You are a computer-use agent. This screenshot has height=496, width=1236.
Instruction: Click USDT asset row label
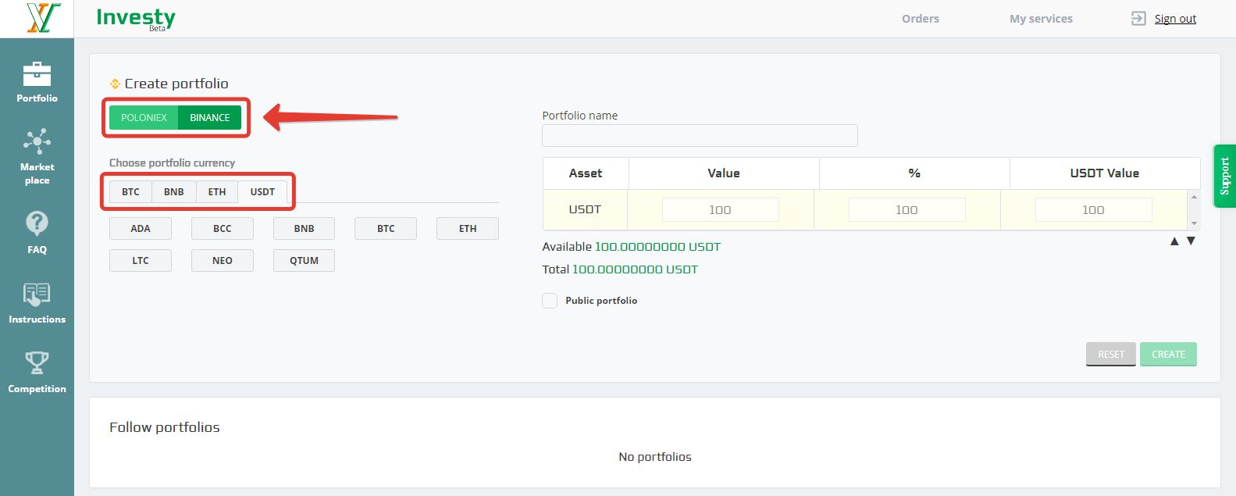point(585,209)
